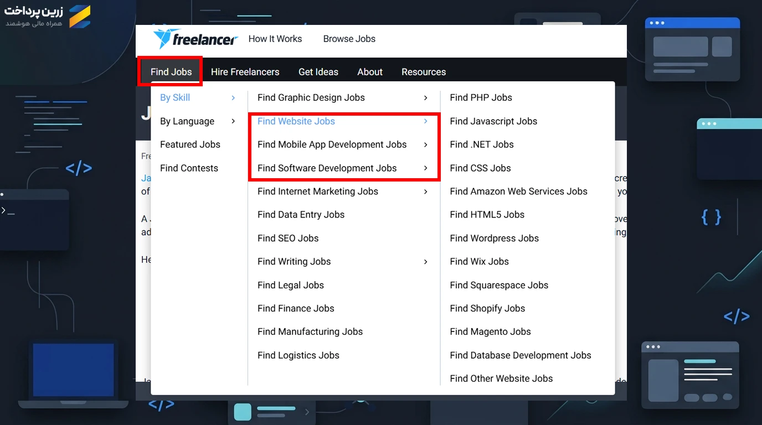The height and width of the screenshot is (425, 762).
Task: Expand the Find Writing Jobs chevron
Action: point(425,262)
